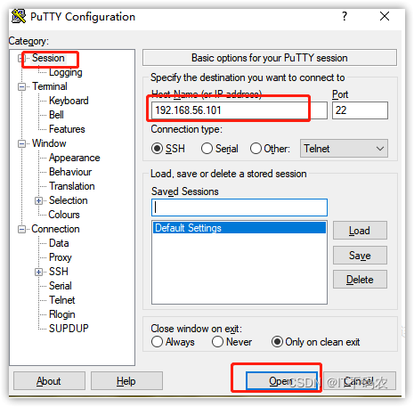Select the SSH category in tree
This screenshot has width=414, height=407.
59,272
